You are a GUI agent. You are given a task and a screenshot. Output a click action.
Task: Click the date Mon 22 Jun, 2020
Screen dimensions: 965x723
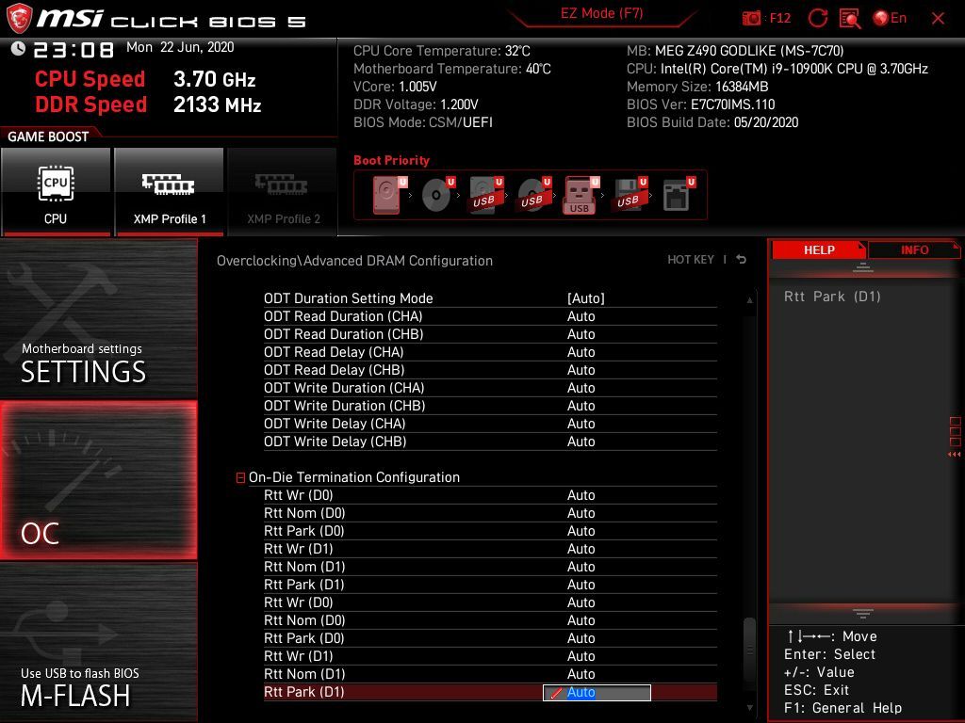point(180,47)
